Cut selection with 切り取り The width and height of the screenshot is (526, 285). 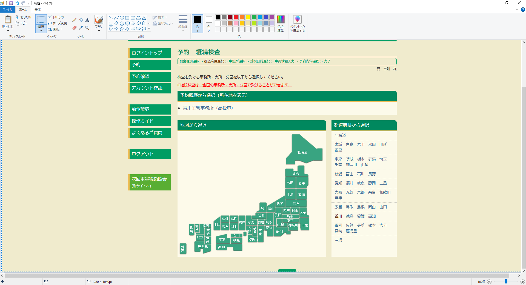[x=24, y=17]
